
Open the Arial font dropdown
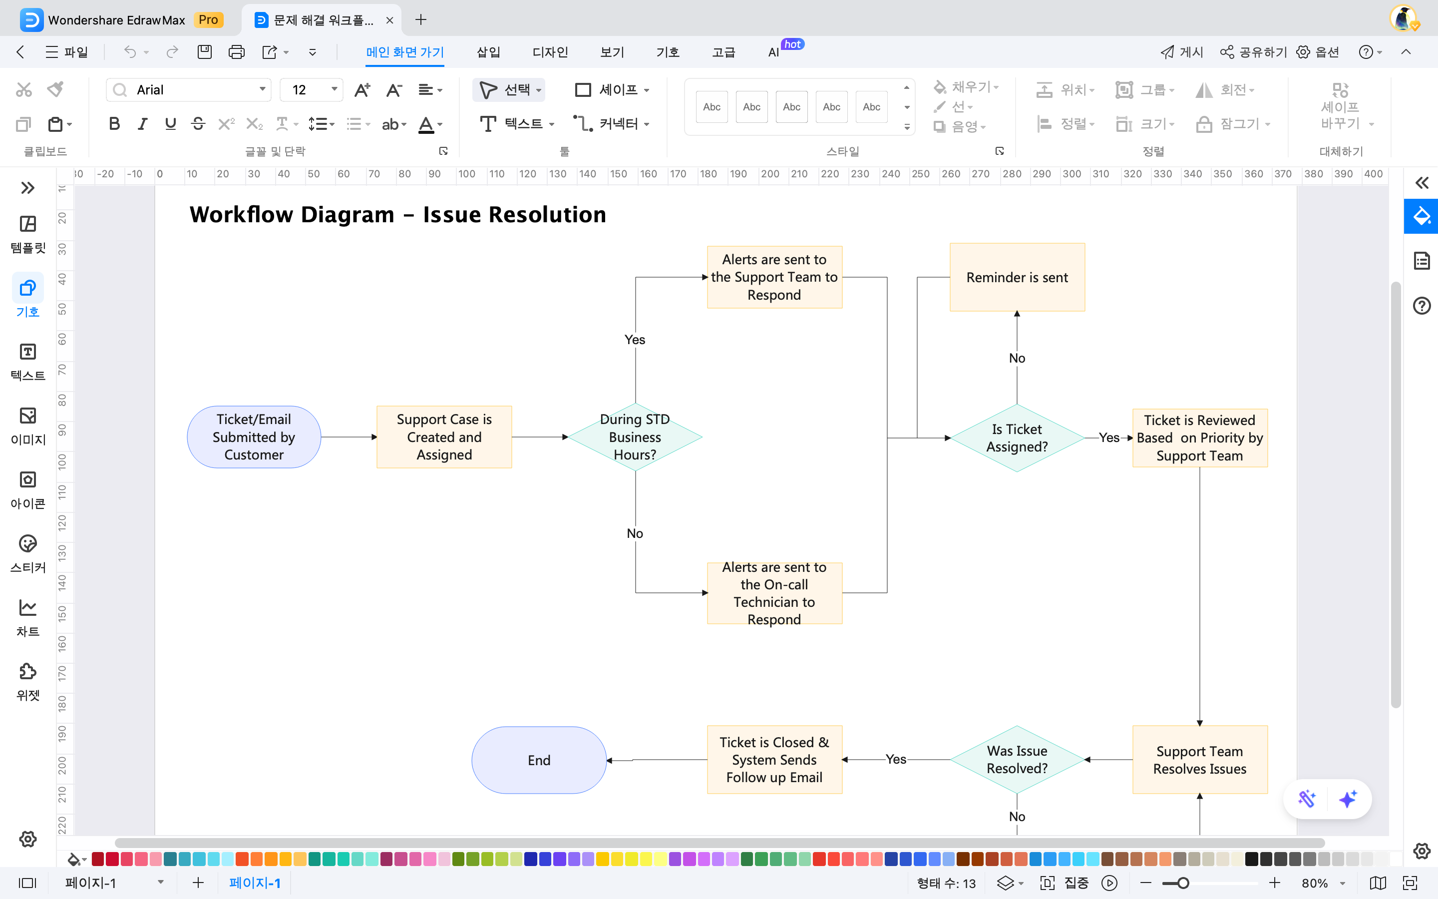pyautogui.click(x=261, y=90)
